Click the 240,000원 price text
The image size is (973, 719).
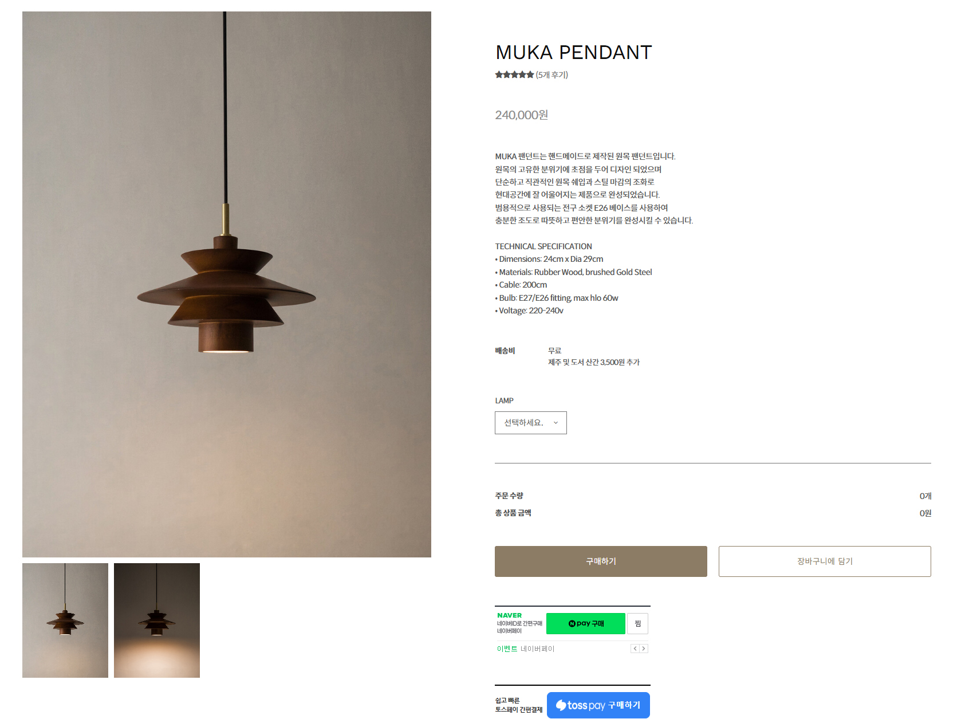[x=522, y=115]
